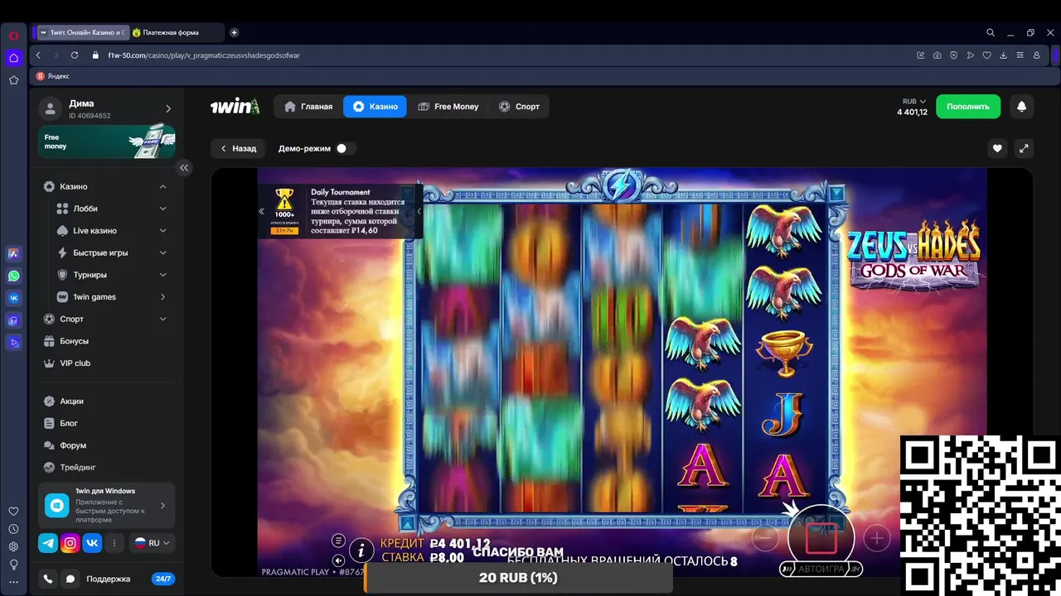This screenshot has height=596, width=1061.
Task: Open the slot game info button
Action: (x=361, y=550)
